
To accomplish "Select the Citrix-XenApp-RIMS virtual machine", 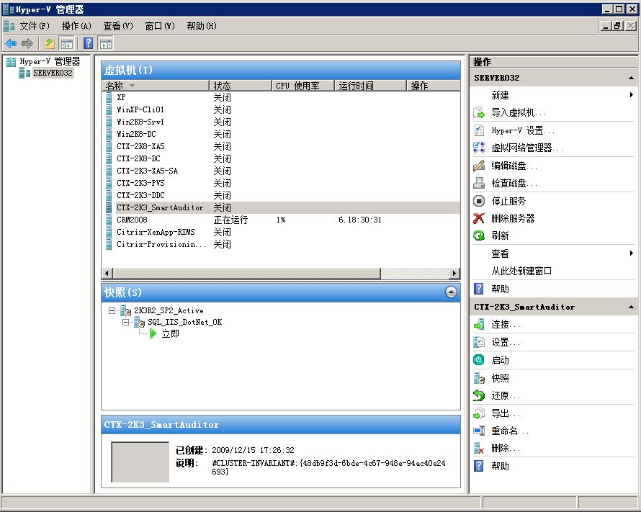I will coord(156,232).
